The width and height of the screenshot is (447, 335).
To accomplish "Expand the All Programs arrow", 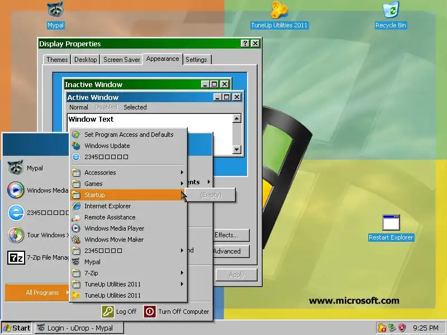I will click(67, 292).
